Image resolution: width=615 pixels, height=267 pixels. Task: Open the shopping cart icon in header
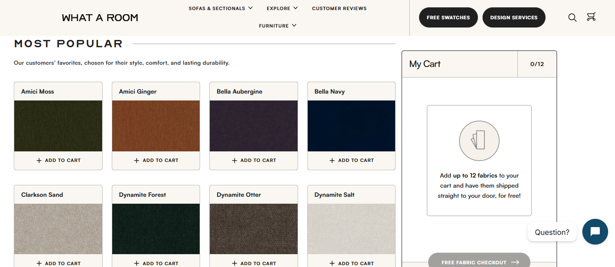[x=591, y=17]
